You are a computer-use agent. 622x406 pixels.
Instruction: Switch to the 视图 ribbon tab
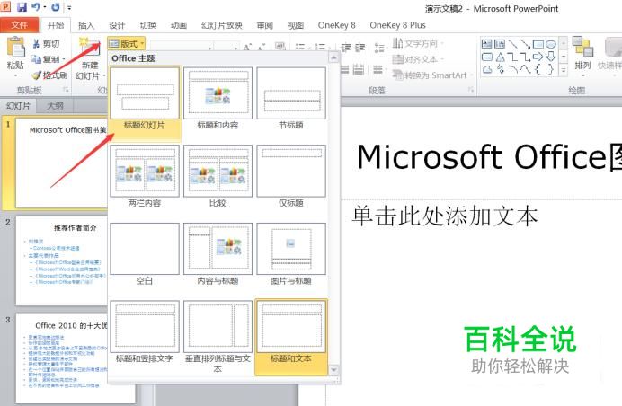point(296,25)
